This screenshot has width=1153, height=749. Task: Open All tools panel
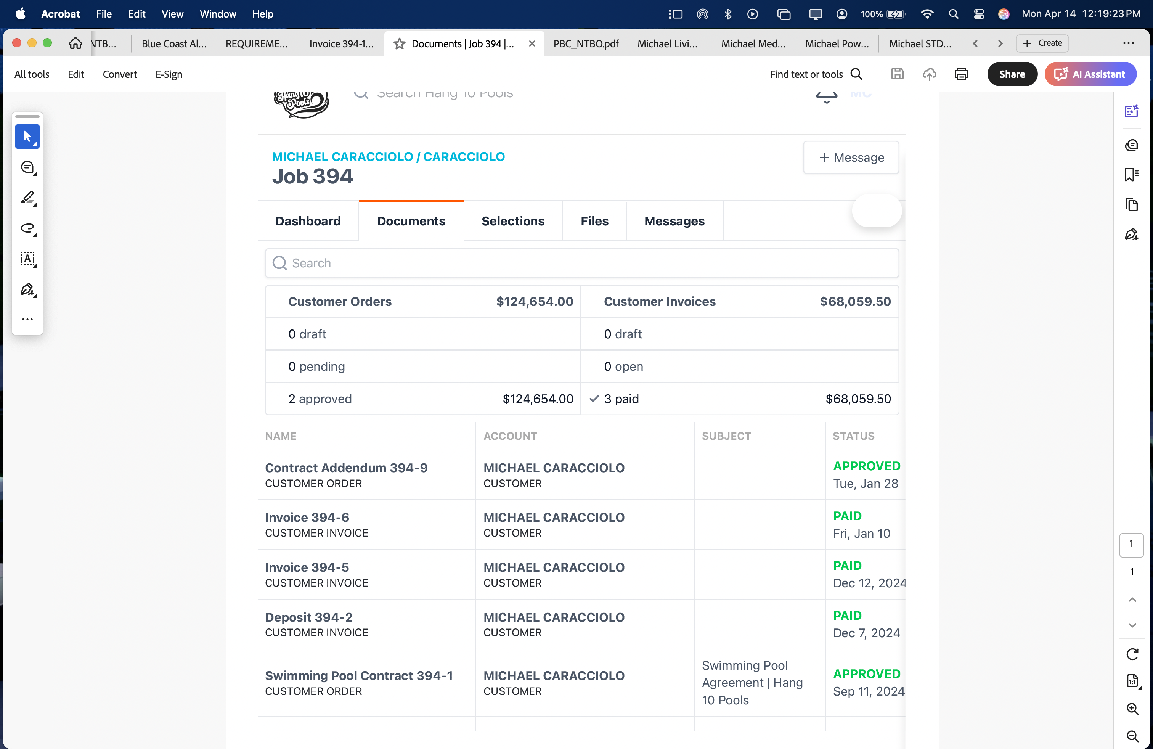click(x=32, y=74)
